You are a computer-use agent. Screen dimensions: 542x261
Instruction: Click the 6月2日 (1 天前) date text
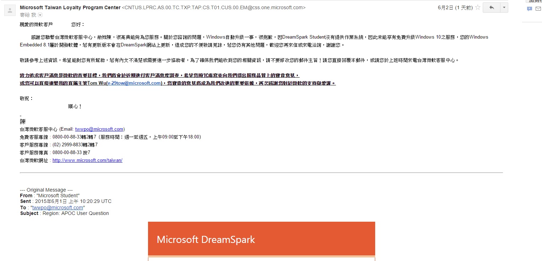[x=455, y=7]
